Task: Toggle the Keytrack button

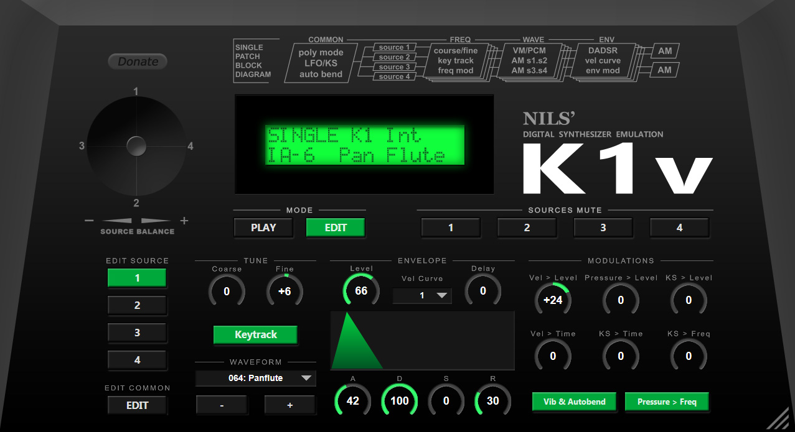Action: (255, 334)
